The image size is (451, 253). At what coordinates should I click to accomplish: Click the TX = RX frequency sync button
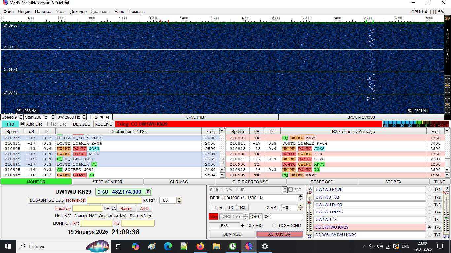pyautogui.click(x=237, y=208)
